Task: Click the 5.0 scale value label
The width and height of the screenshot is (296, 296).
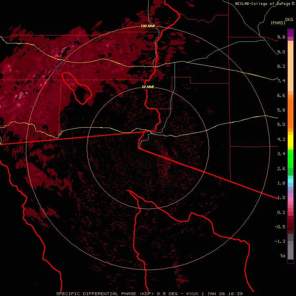Action: click(281, 125)
